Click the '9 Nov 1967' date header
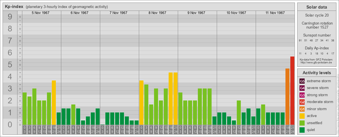The image size is (339, 137). coord(196,13)
